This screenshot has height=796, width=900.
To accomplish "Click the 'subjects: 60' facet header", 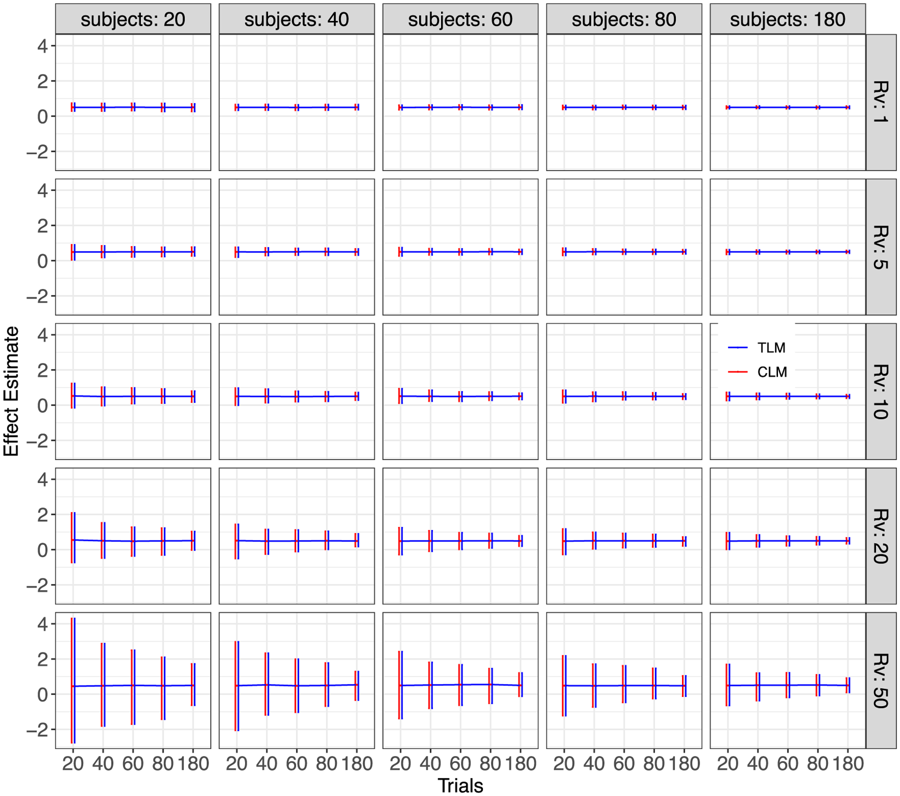I will (x=460, y=19).
